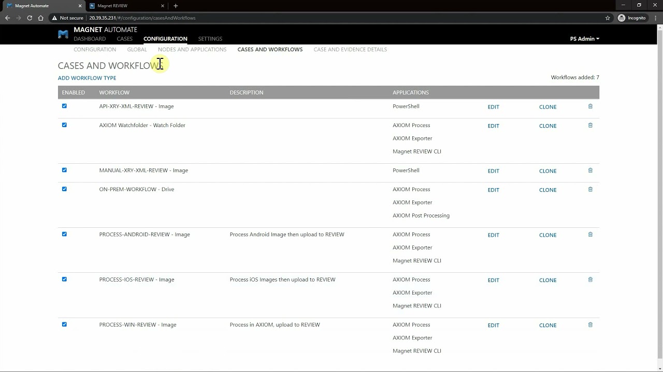Clone MANUAL-XRY-XML-REVIEW workflow
The image size is (663, 372).
point(547,171)
